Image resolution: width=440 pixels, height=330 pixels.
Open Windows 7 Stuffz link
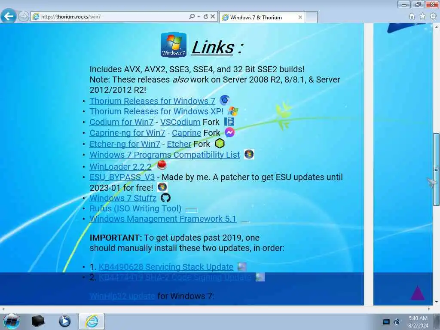tap(123, 198)
